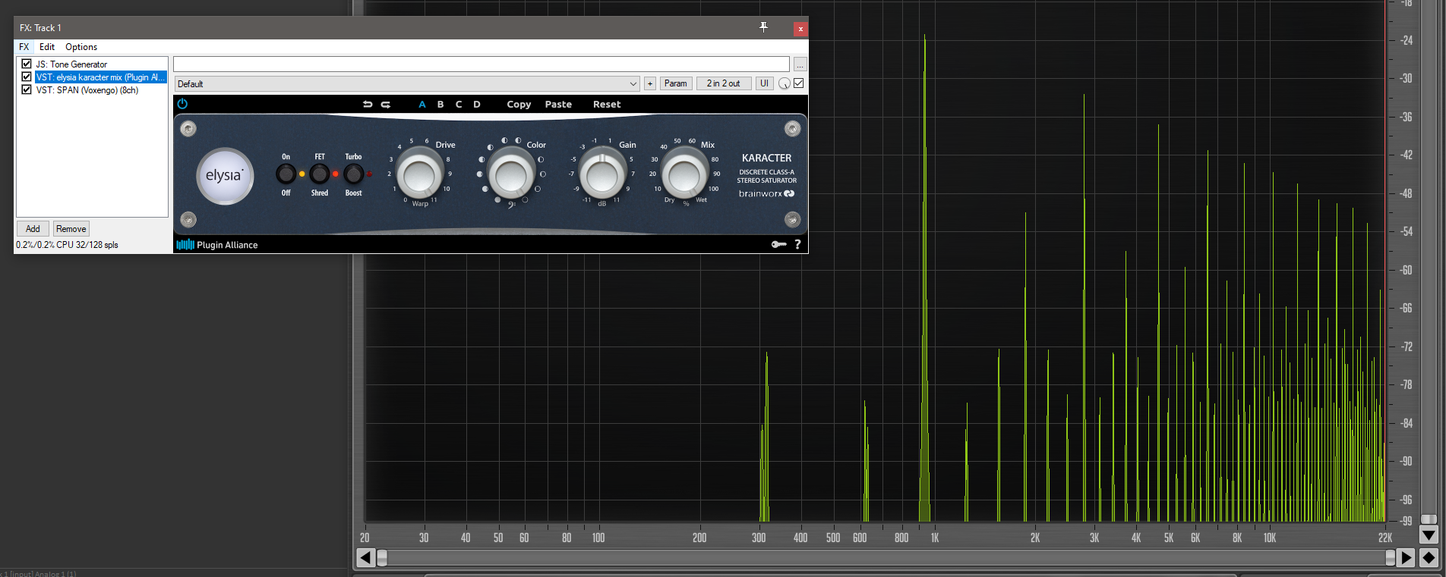Open the Options menu
1446x577 pixels.
81,47
